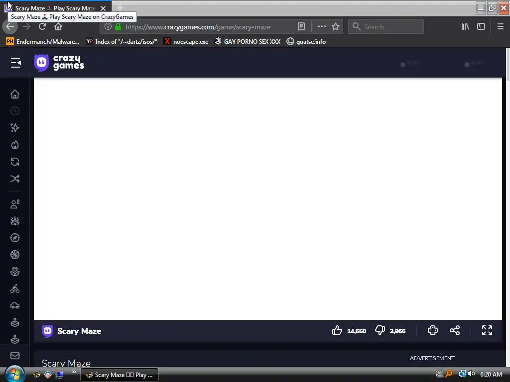The height and width of the screenshot is (382, 510).
Task: Open the flower category icon in sidebar
Action: 15,272
